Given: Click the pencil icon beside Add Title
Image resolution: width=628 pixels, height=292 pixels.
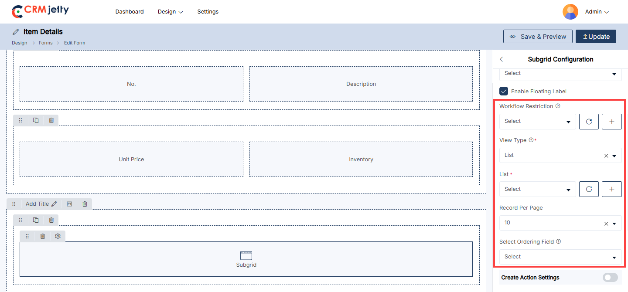Looking at the screenshot, I should tap(54, 204).
